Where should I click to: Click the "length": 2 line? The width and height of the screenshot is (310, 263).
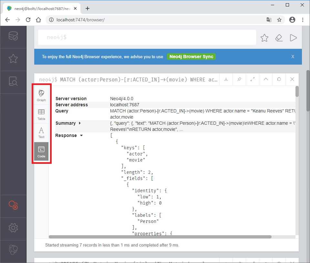click(137, 172)
